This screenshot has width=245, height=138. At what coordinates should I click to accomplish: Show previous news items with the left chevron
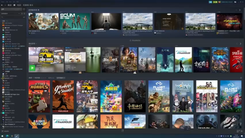(236, 10)
